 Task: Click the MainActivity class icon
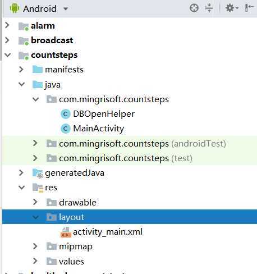(66, 129)
